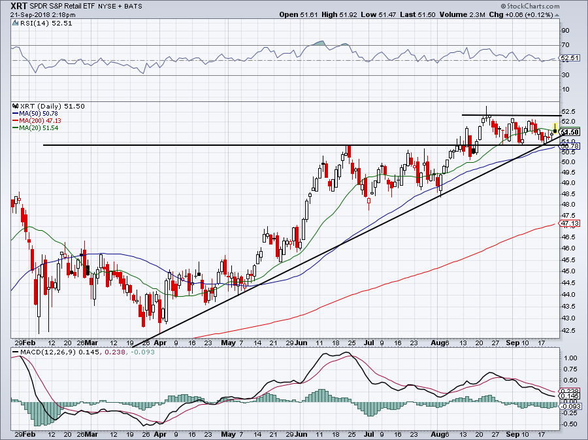Click the 70 level on the RSI axis
This screenshot has width=588, height=440.
tap(566, 45)
